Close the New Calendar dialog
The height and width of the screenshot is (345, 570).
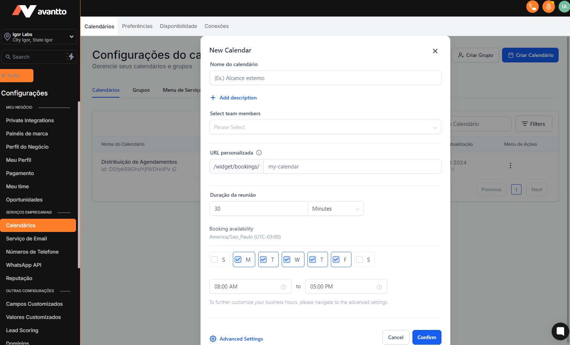pos(435,51)
